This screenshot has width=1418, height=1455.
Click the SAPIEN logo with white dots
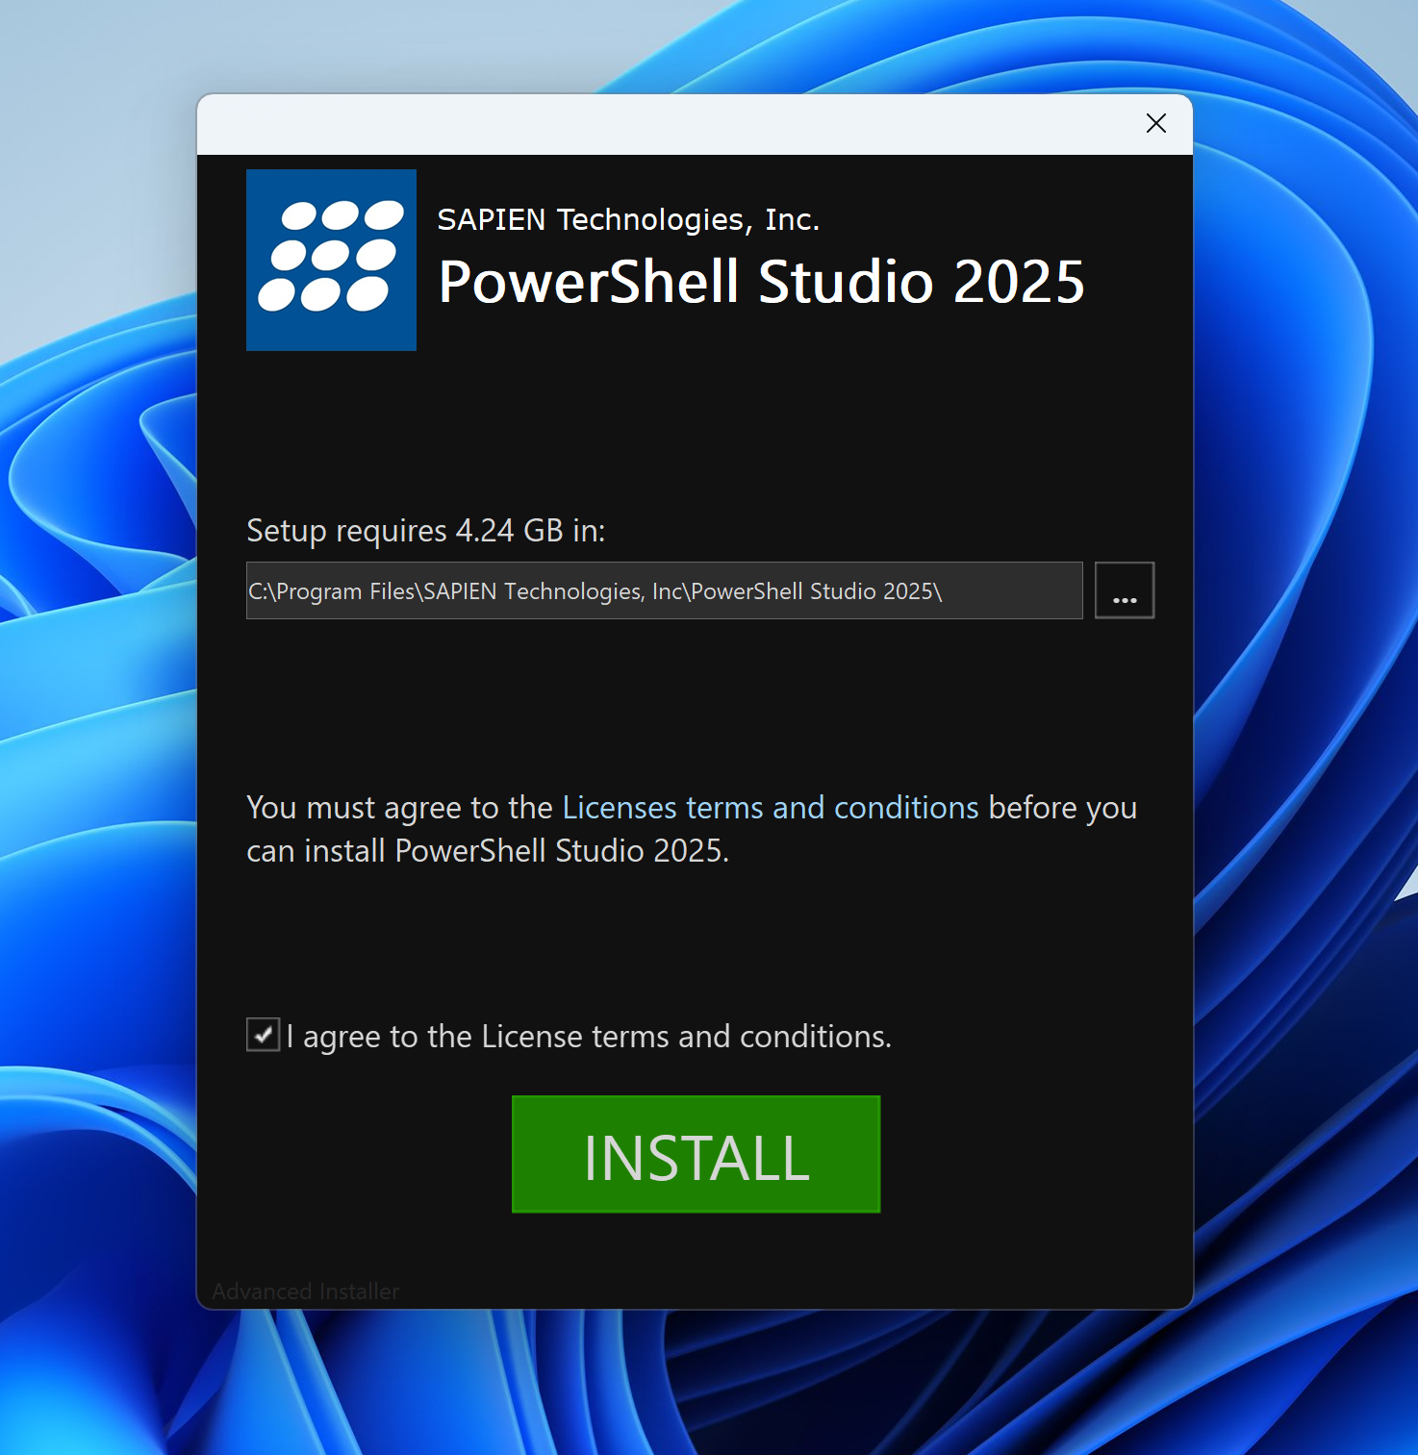pyautogui.click(x=331, y=260)
